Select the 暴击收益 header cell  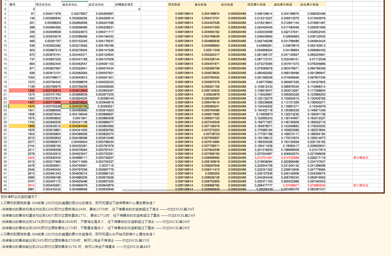coord(207,4)
